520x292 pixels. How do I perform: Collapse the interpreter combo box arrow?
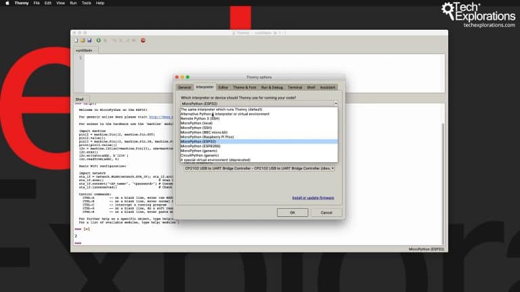(x=336, y=103)
